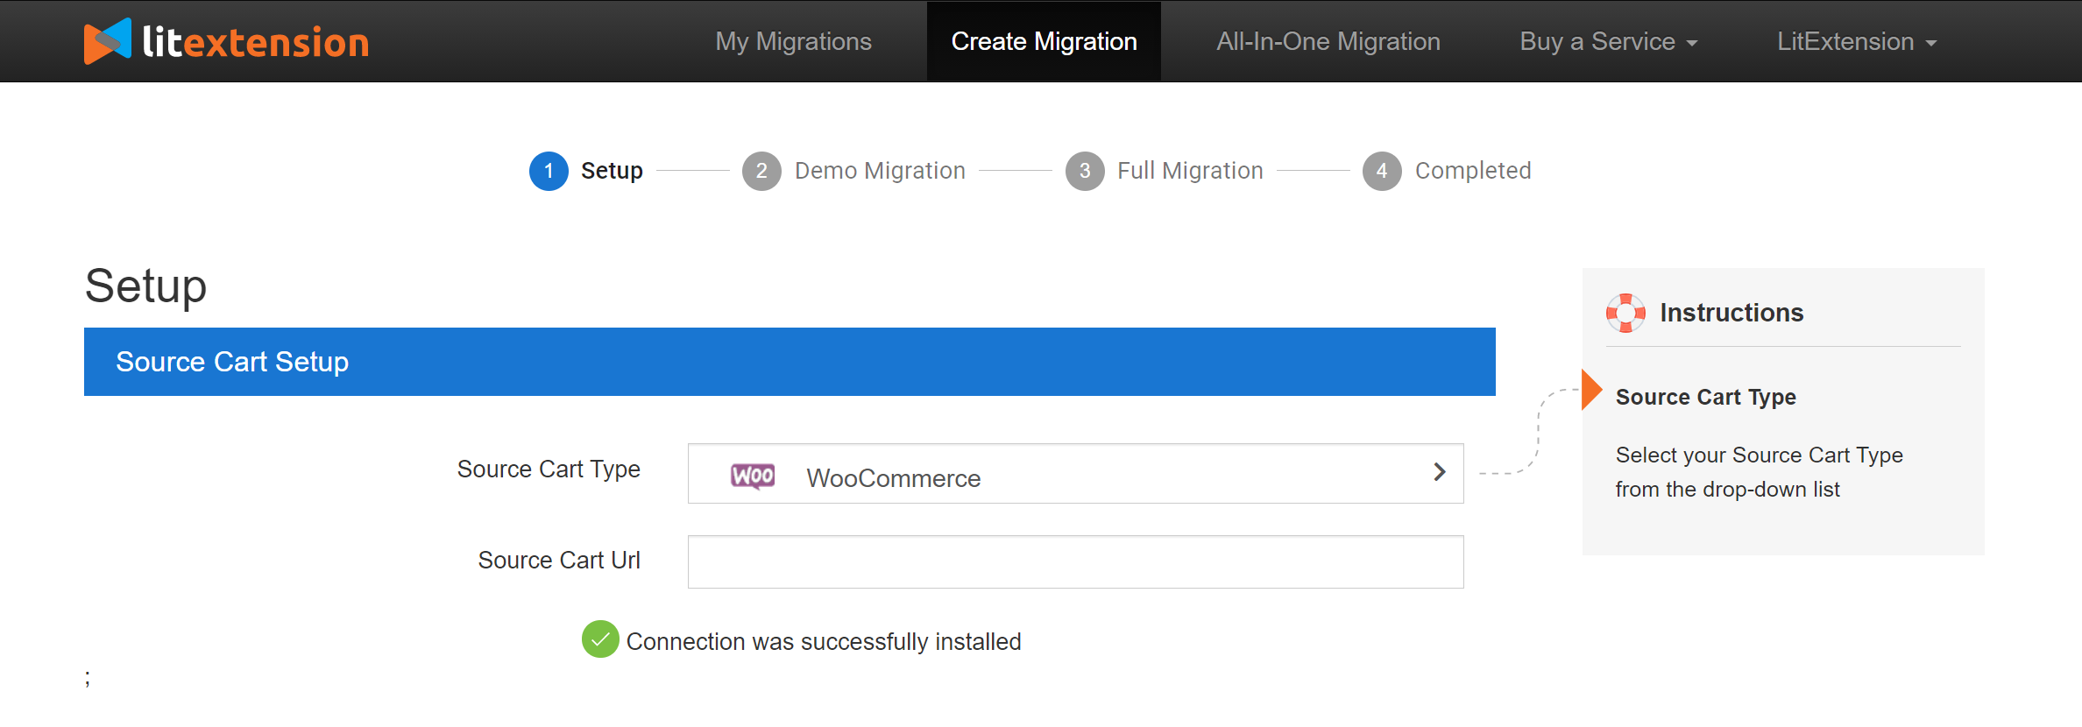
Task: Click step 1 Setup circle
Action: coord(549,171)
